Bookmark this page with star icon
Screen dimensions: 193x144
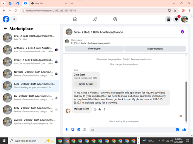pyautogui.click(x=175, y=10)
